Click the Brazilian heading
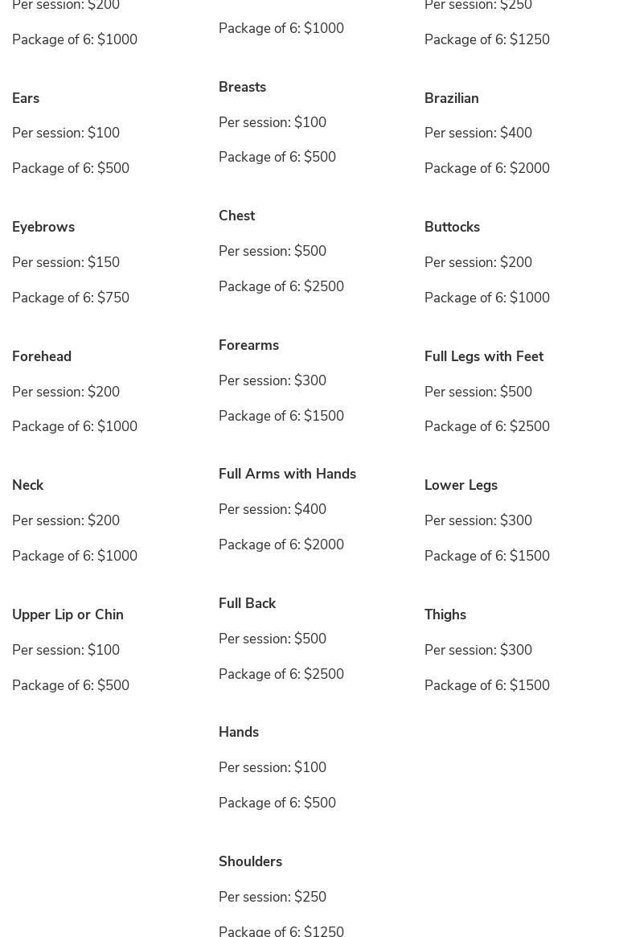This screenshot has width=619, height=937. 451,98
